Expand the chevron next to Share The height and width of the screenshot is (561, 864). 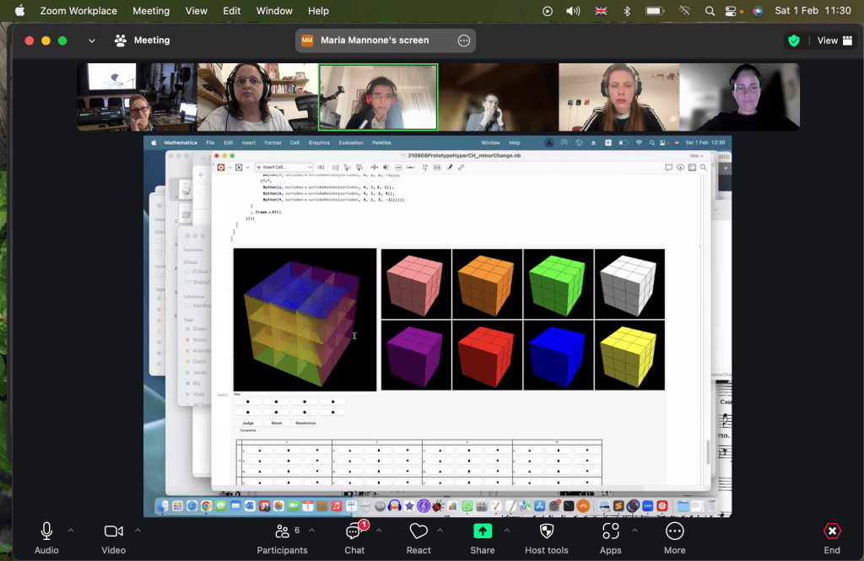coord(506,531)
